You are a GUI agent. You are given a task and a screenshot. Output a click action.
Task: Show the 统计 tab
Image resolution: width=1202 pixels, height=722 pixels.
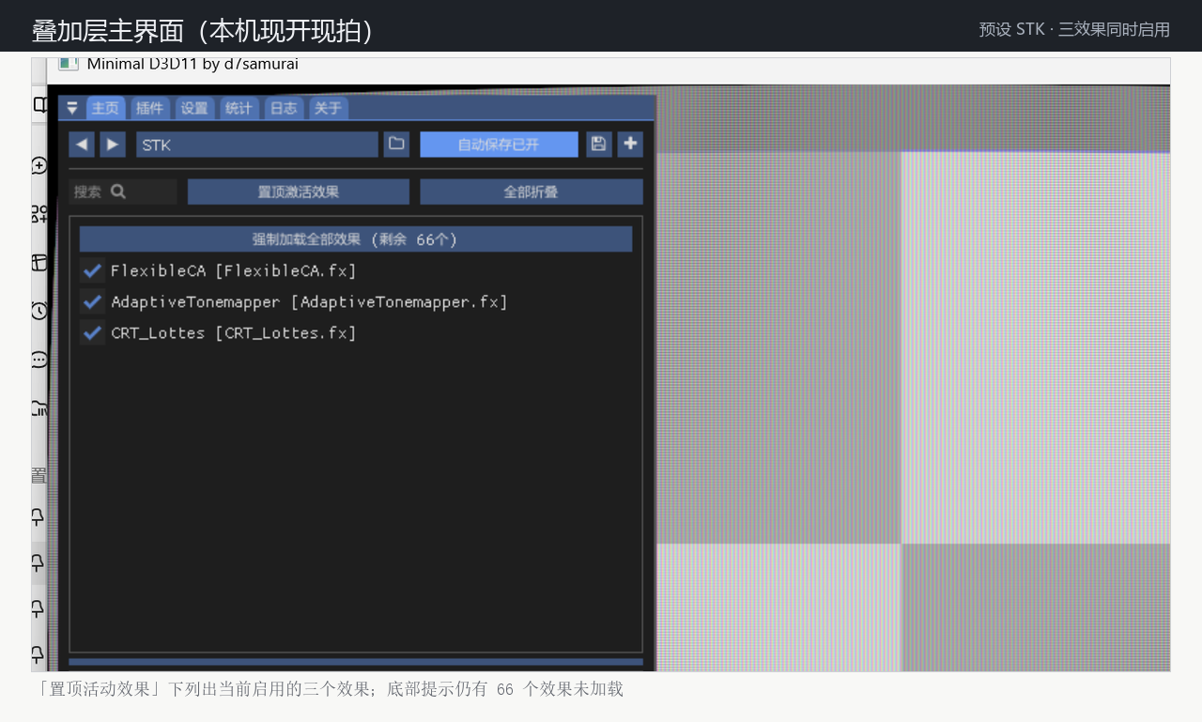[x=239, y=108]
